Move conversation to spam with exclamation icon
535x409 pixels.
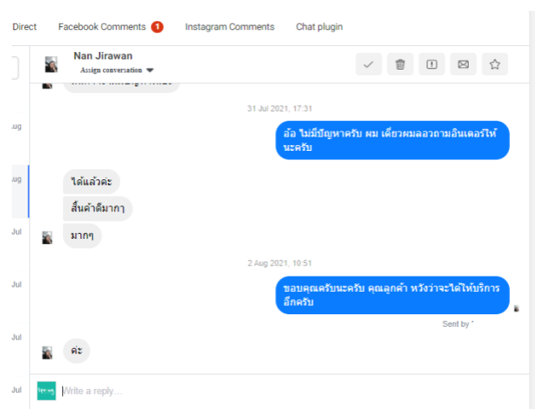tap(432, 65)
